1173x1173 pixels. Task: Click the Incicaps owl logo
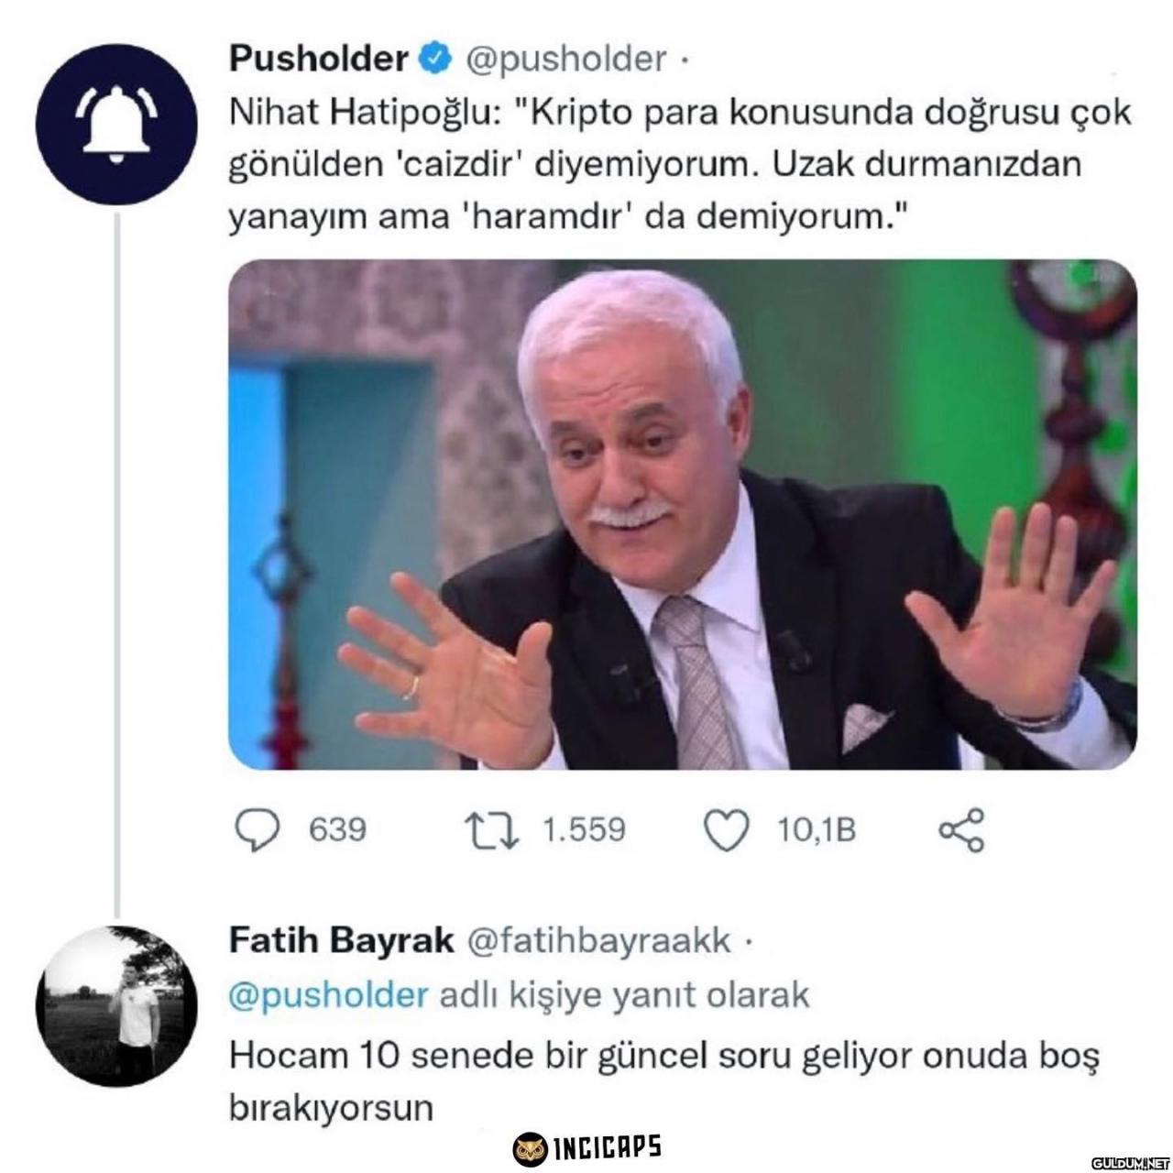coord(529,1147)
